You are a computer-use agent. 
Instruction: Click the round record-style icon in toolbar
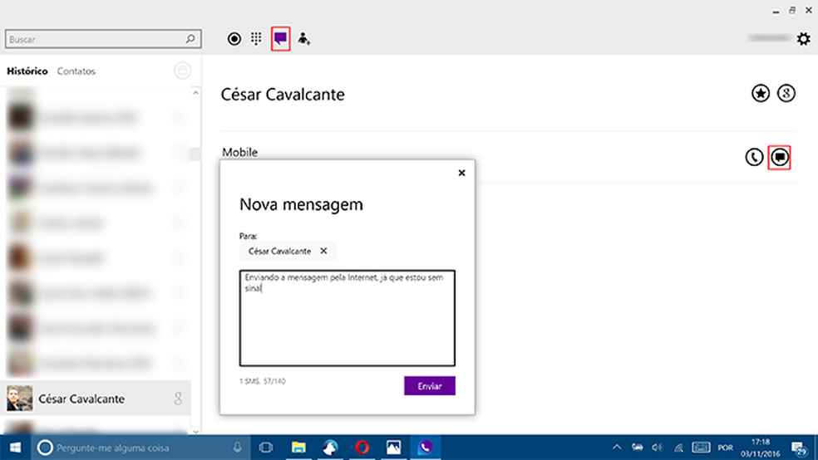tap(234, 39)
